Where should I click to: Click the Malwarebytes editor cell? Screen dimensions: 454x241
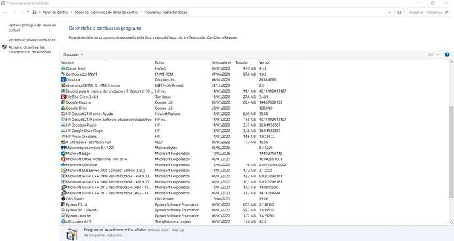coord(166,148)
